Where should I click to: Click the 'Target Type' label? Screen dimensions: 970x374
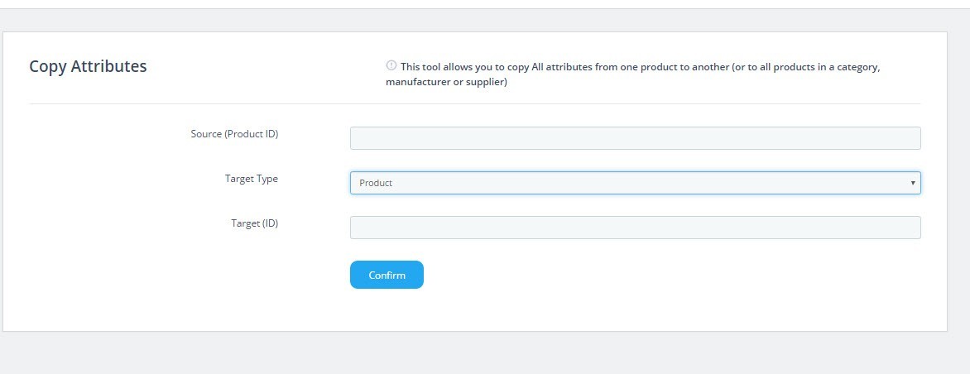251,179
